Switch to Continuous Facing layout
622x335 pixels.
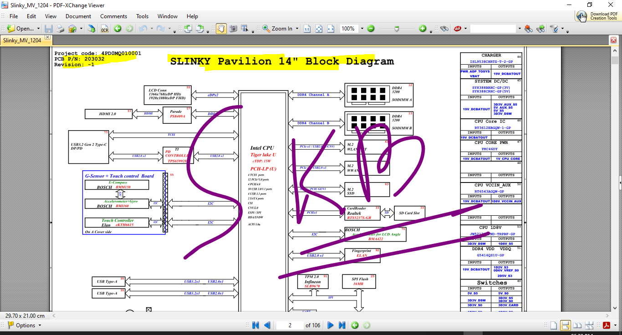(589, 325)
